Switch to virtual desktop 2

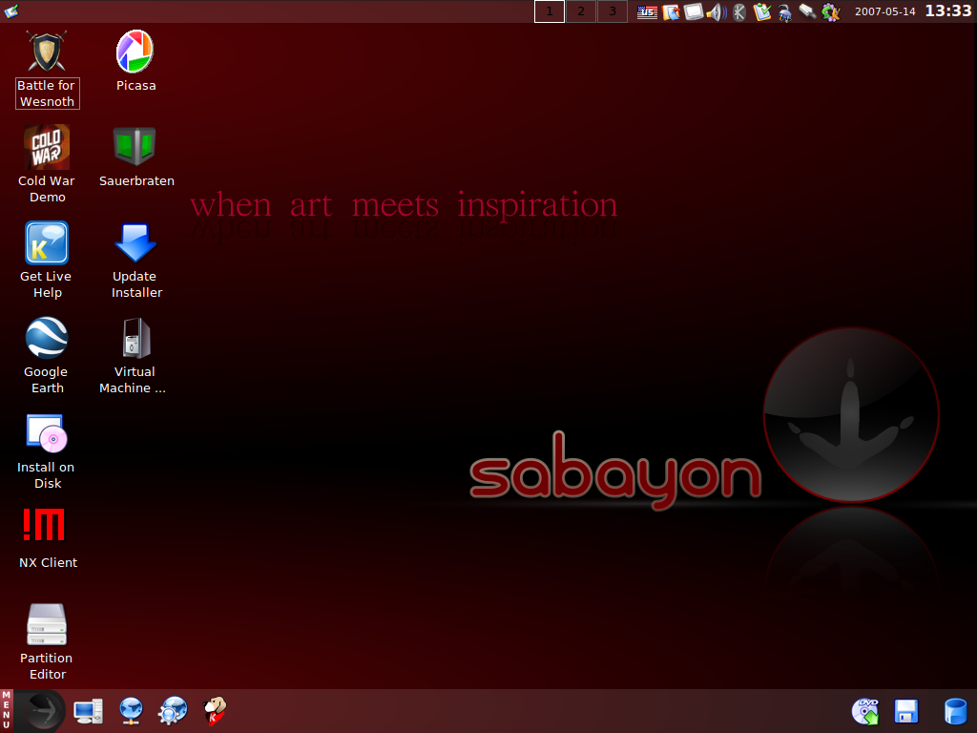pyautogui.click(x=581, y=11)
